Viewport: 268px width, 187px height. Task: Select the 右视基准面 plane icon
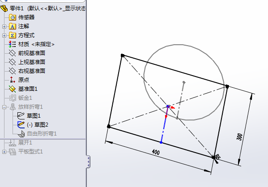click(13, 71)
